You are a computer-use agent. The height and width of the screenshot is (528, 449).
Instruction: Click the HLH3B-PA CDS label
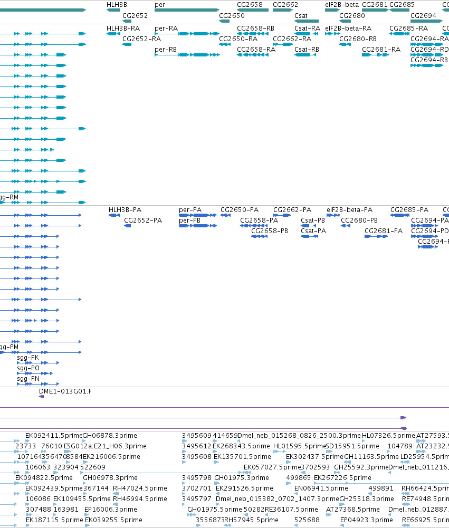point(125,210)
